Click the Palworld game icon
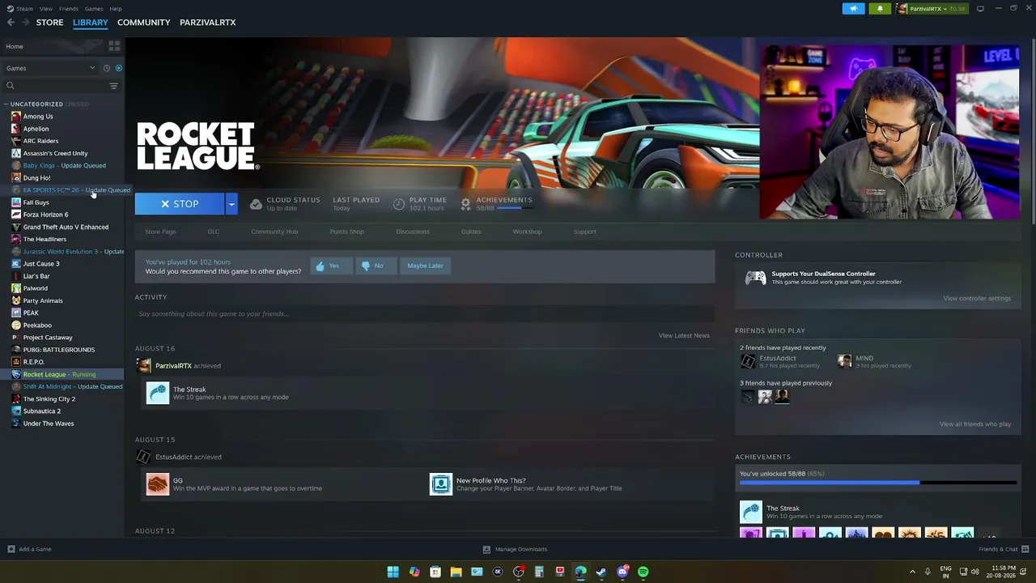This screenshot has height=583, width=1036. 16,288
